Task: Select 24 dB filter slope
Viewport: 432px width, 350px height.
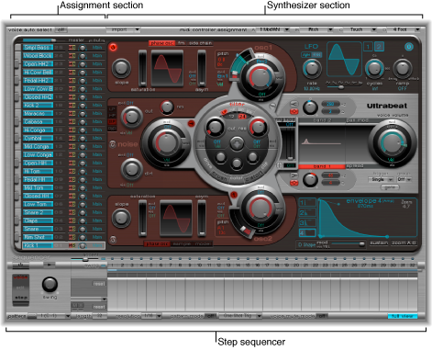Action: click(x=242, y=117)
